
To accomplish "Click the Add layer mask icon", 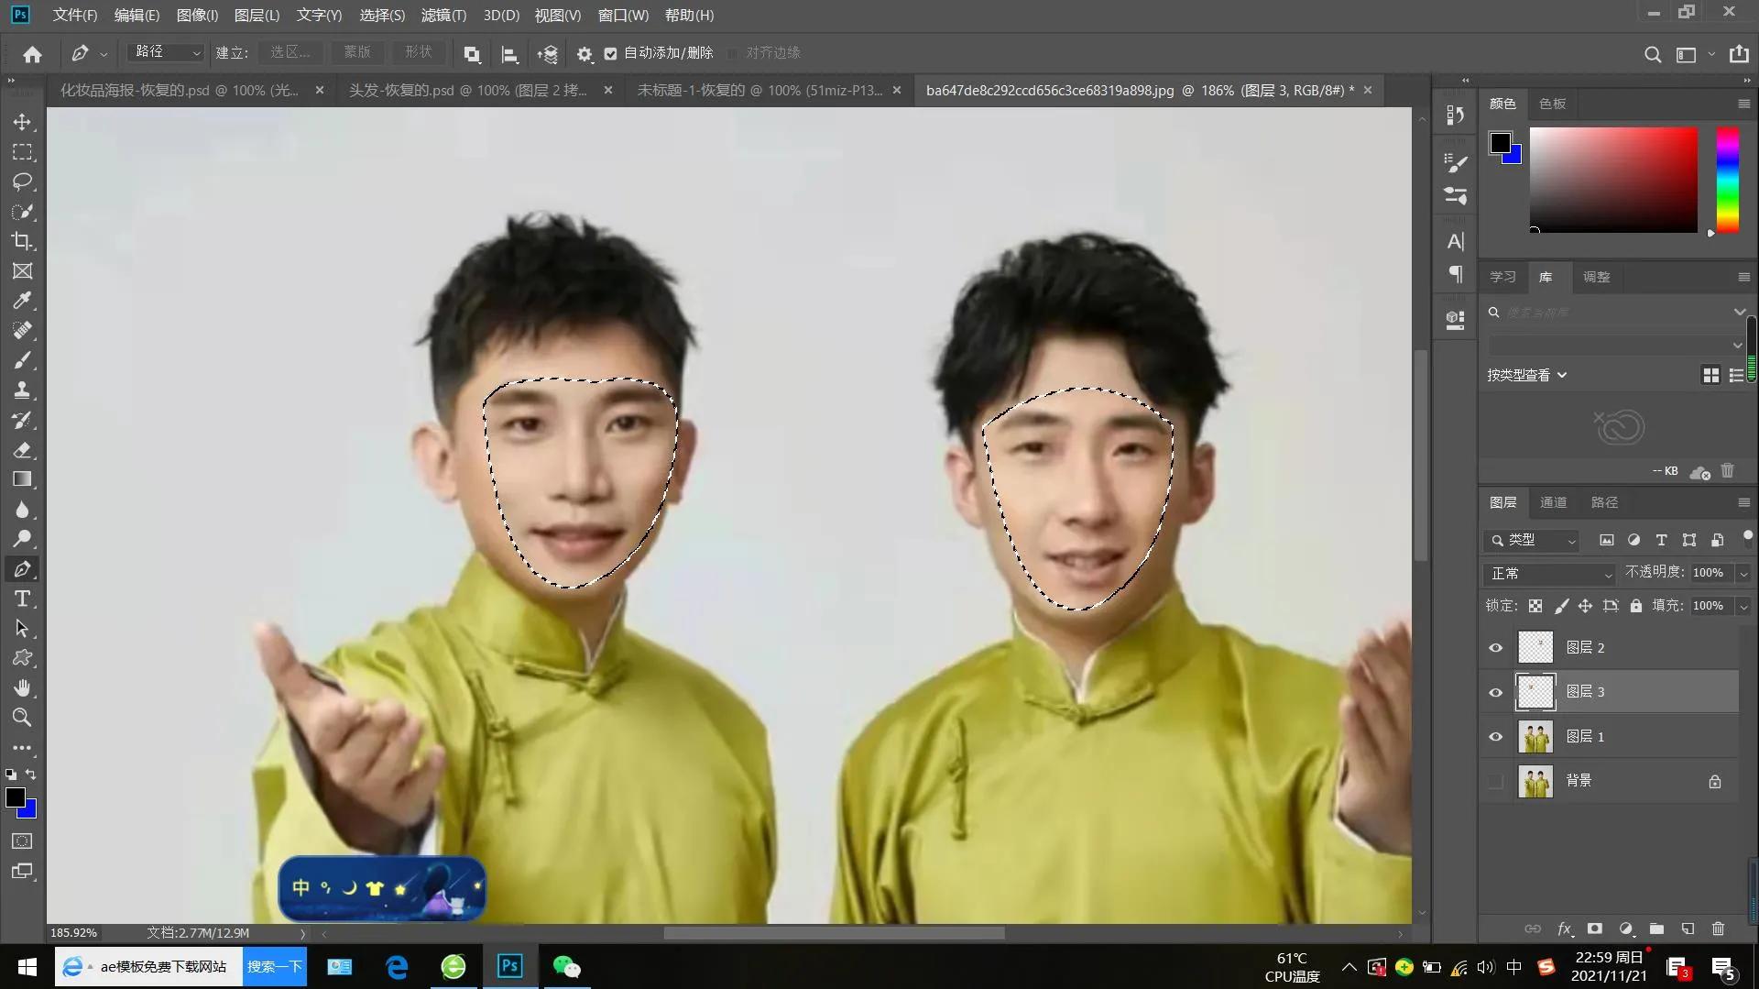I will click(x=1595, y=929).
